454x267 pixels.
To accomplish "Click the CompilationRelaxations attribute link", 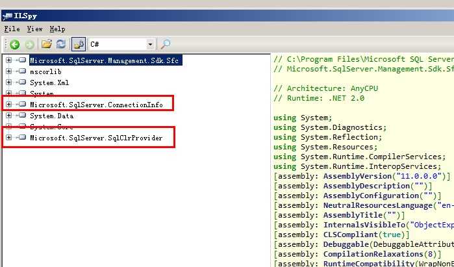I will tap(373, 254).
